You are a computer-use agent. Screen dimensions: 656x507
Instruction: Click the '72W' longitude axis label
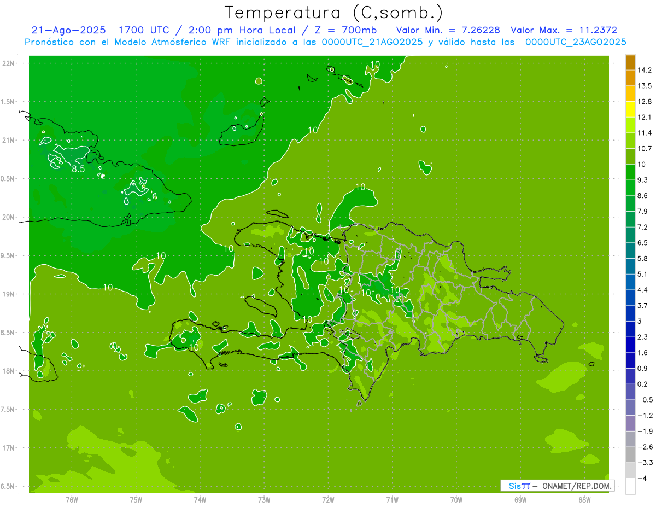click(x=328, y=499)
